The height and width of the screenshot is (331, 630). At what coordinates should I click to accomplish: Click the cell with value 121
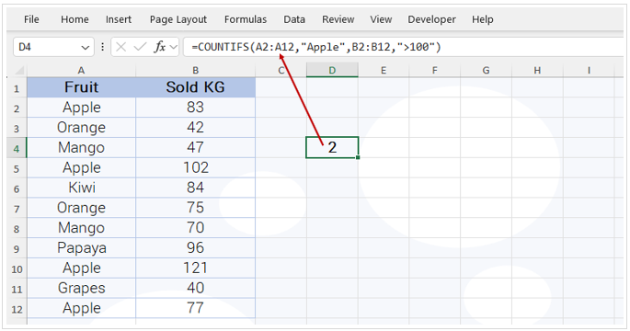point(195,268)
